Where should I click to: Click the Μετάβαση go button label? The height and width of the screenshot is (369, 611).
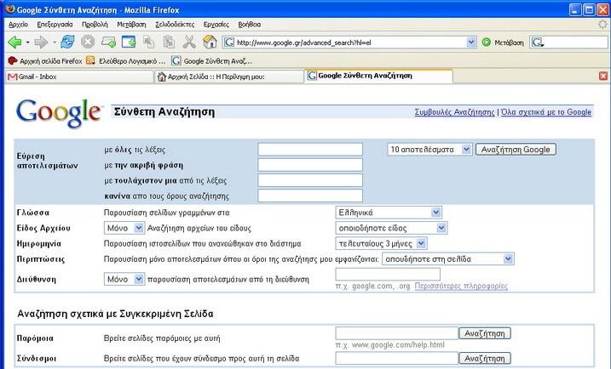pyautogui.click(x=509, y=43)
